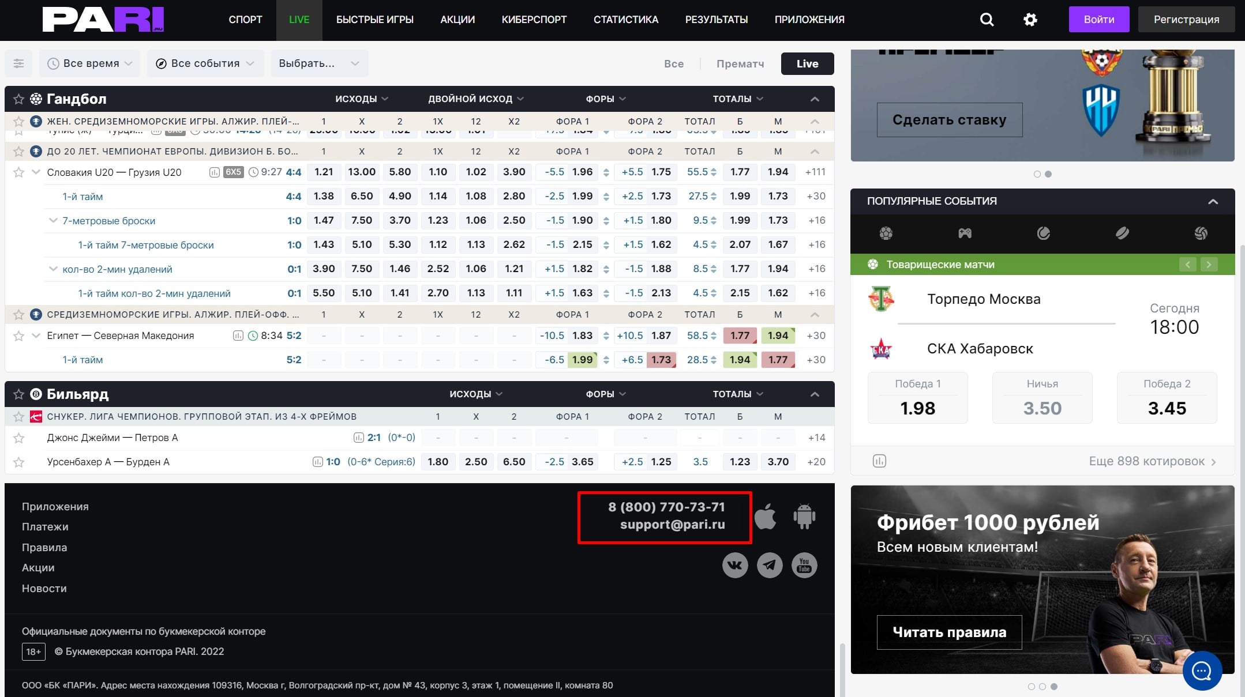Image resolution: width=1245 pixels, height=697 pixels.
Task: Open Еще 898 котировок link
Action: [1153, 461]
